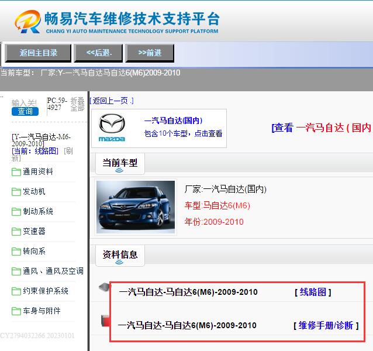Click the gray icon beside the 线路图 row

[x=104, y=287]
